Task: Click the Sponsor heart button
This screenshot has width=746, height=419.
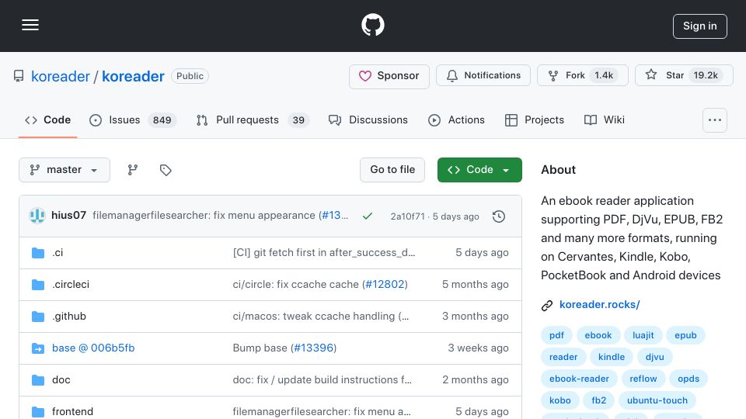Action: point(389,76)
